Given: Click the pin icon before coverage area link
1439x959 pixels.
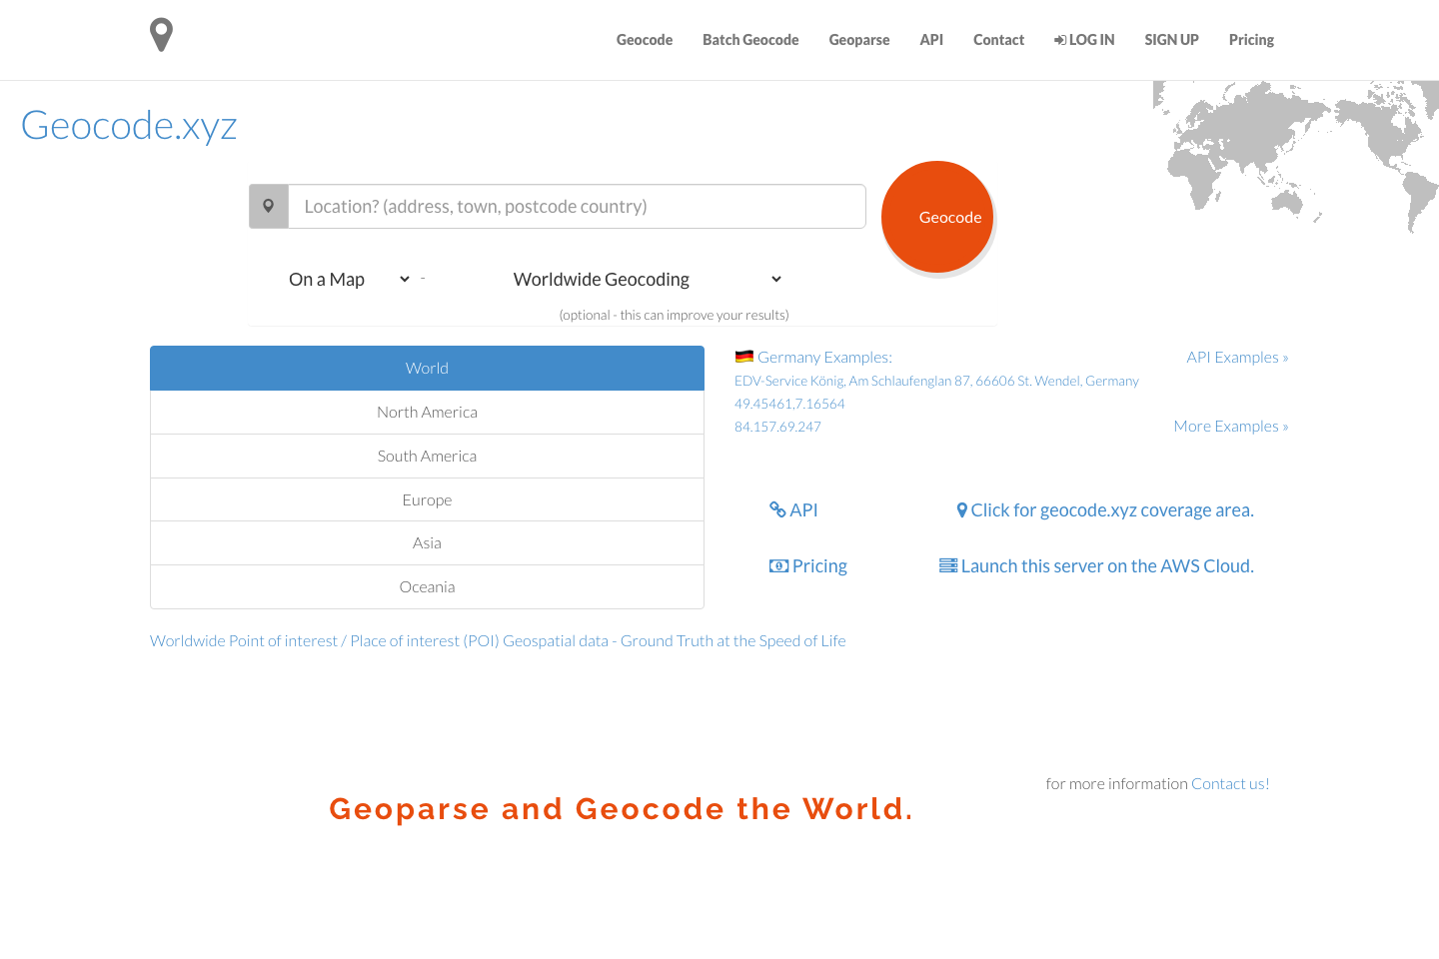Looking at the screenshot, I should 961,509.
